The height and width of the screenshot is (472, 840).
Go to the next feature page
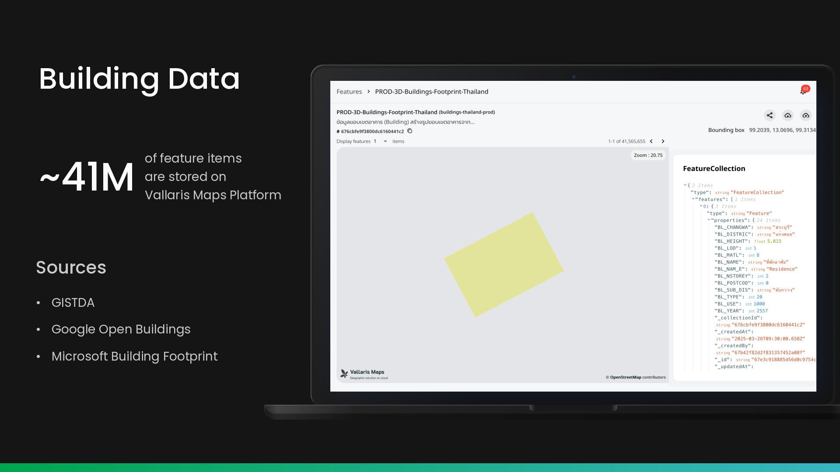pos(663,141)
